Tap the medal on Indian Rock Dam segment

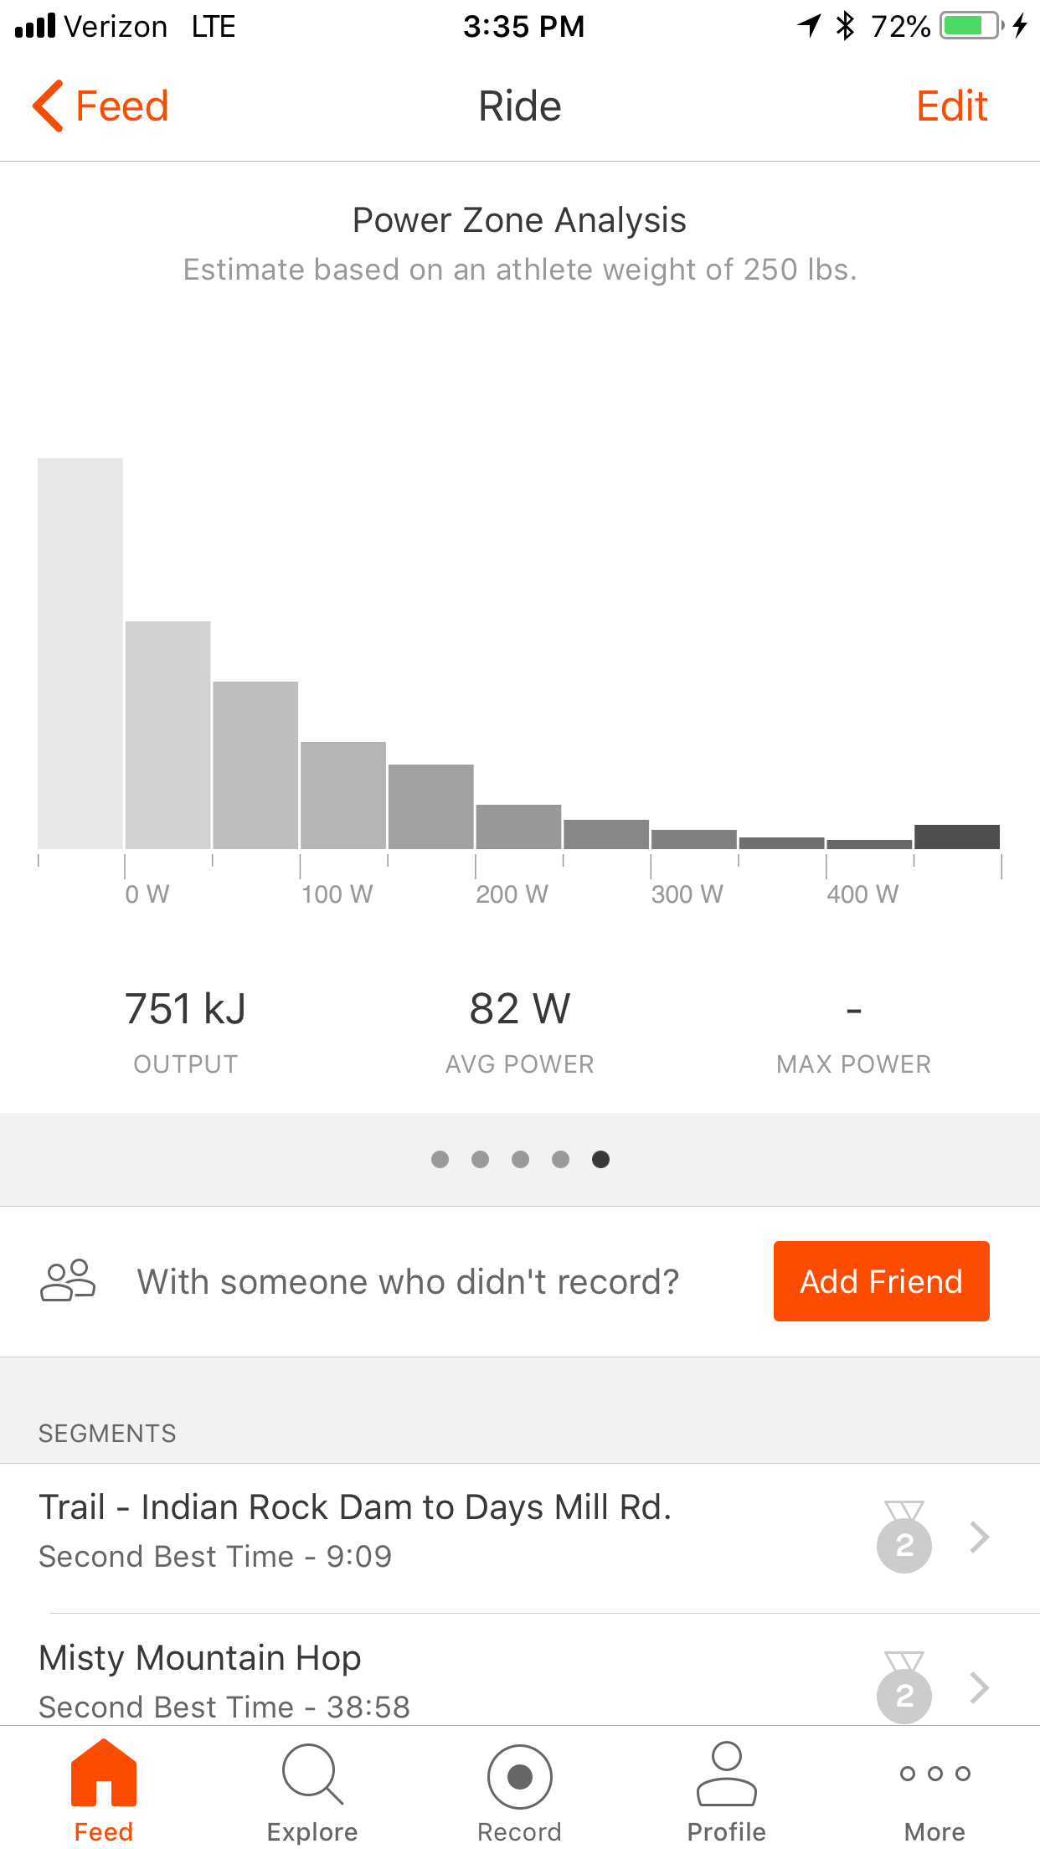[x=904, y=1537]
